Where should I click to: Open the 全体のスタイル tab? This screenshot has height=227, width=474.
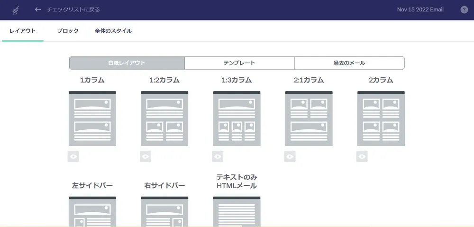[x=113, y=31]
